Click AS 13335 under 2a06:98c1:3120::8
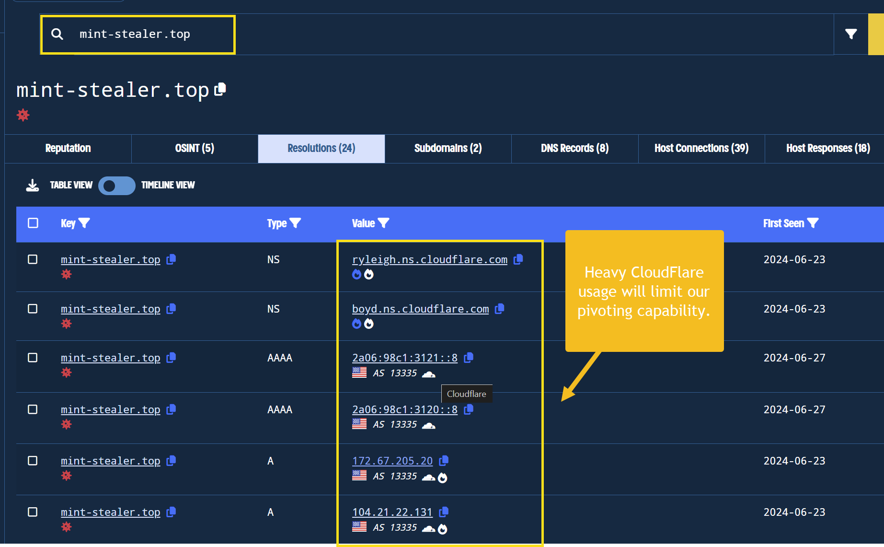 pos(395,425)
